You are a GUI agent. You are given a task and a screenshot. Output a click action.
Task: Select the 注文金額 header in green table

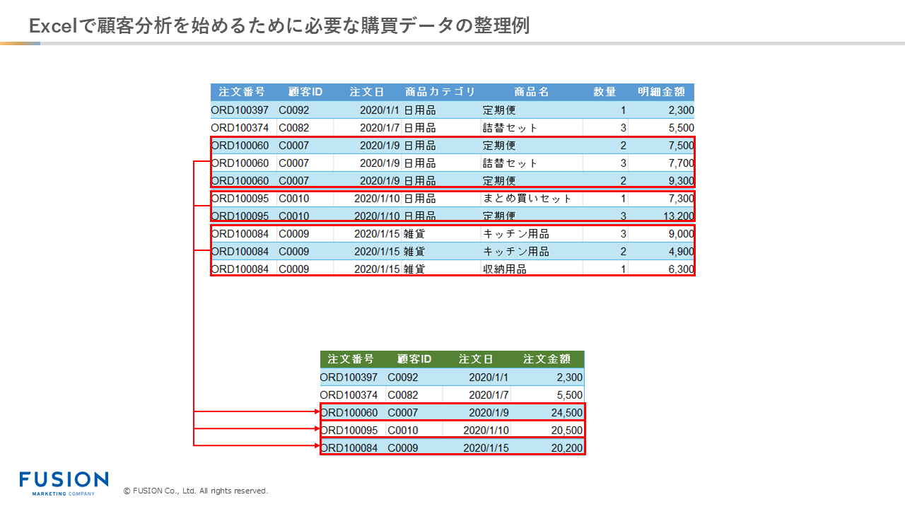pyautogui.click(x=547, y=359)
